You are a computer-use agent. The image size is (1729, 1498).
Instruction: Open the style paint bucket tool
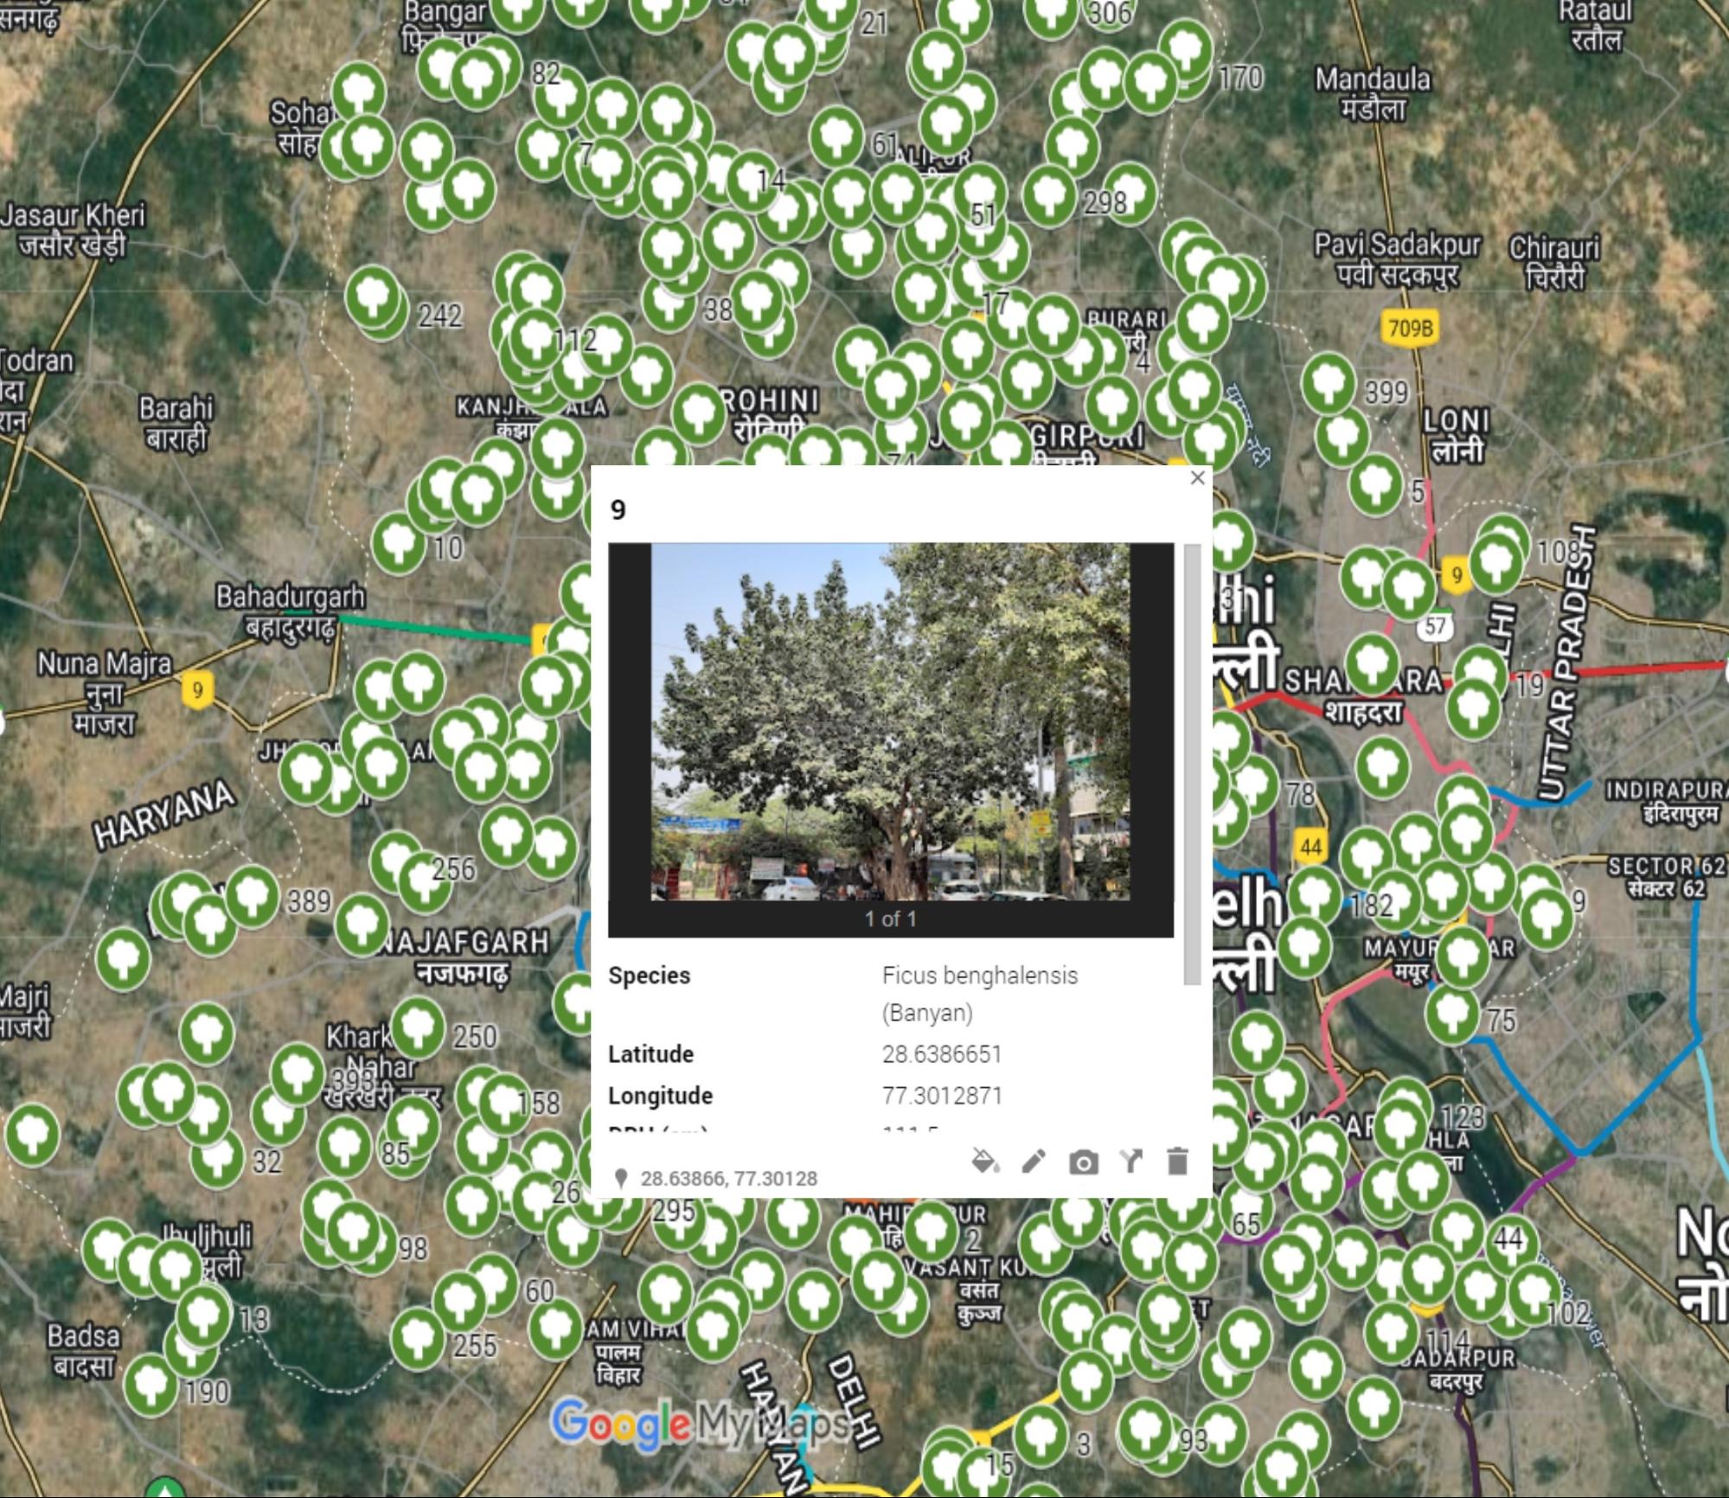[985, 1161]
